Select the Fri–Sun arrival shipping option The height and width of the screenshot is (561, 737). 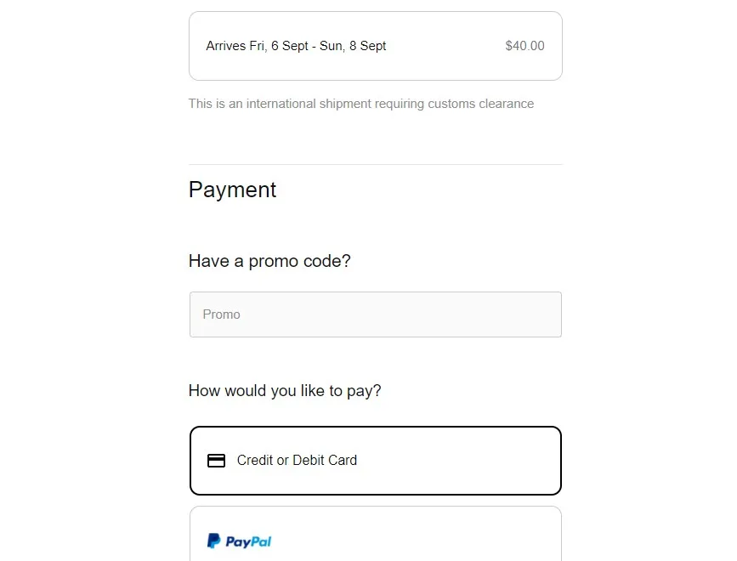pos(375,46)
